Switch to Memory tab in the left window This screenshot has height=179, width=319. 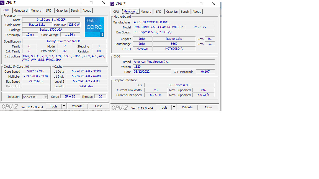[x=36, y=10]
